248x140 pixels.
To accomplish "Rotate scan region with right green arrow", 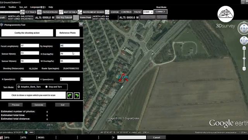I will pos(77,96).
